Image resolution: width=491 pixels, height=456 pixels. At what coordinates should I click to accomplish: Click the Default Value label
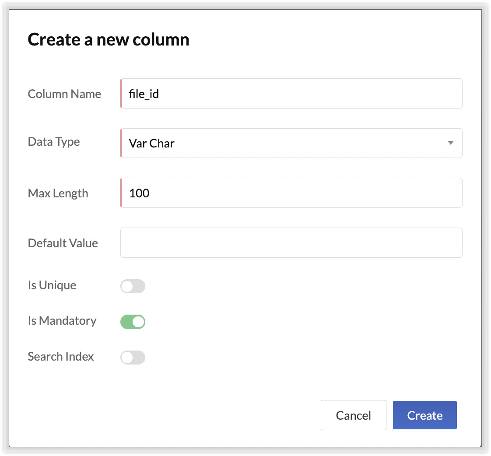(x=63, y=243)
